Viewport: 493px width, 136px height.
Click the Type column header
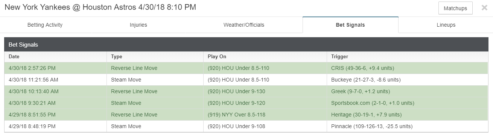coord(155,57)
